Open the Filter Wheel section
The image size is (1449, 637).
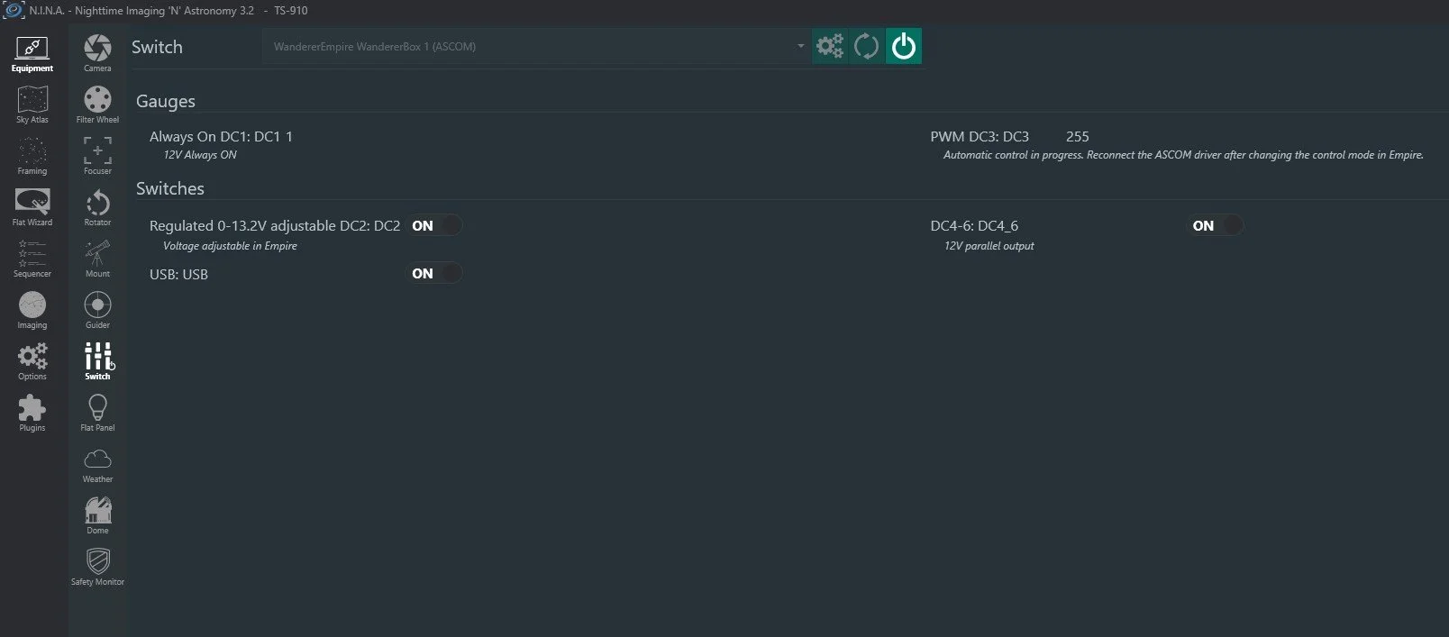coord(97,105)
